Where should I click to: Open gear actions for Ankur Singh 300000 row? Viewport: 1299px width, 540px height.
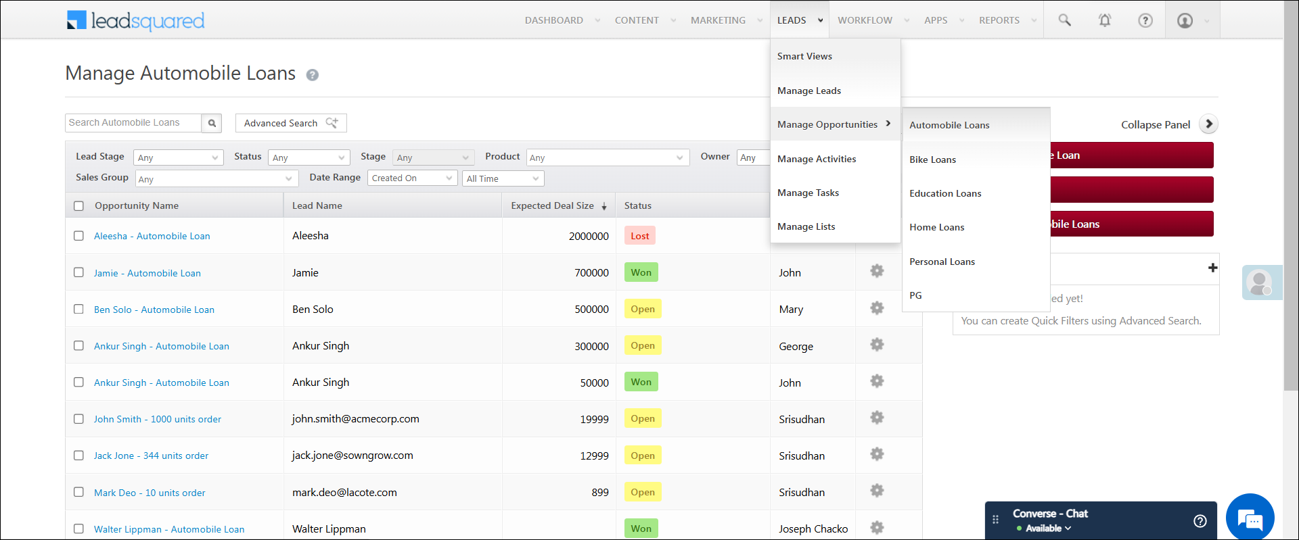pos(877,345)
